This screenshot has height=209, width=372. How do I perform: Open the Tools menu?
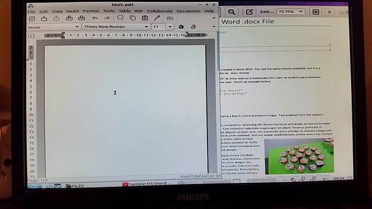(x=109, y=11)
